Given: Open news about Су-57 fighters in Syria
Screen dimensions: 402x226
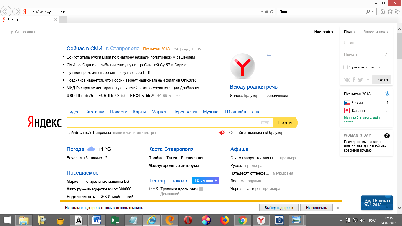Looking at the screenshot, I should tap(127, 65).
